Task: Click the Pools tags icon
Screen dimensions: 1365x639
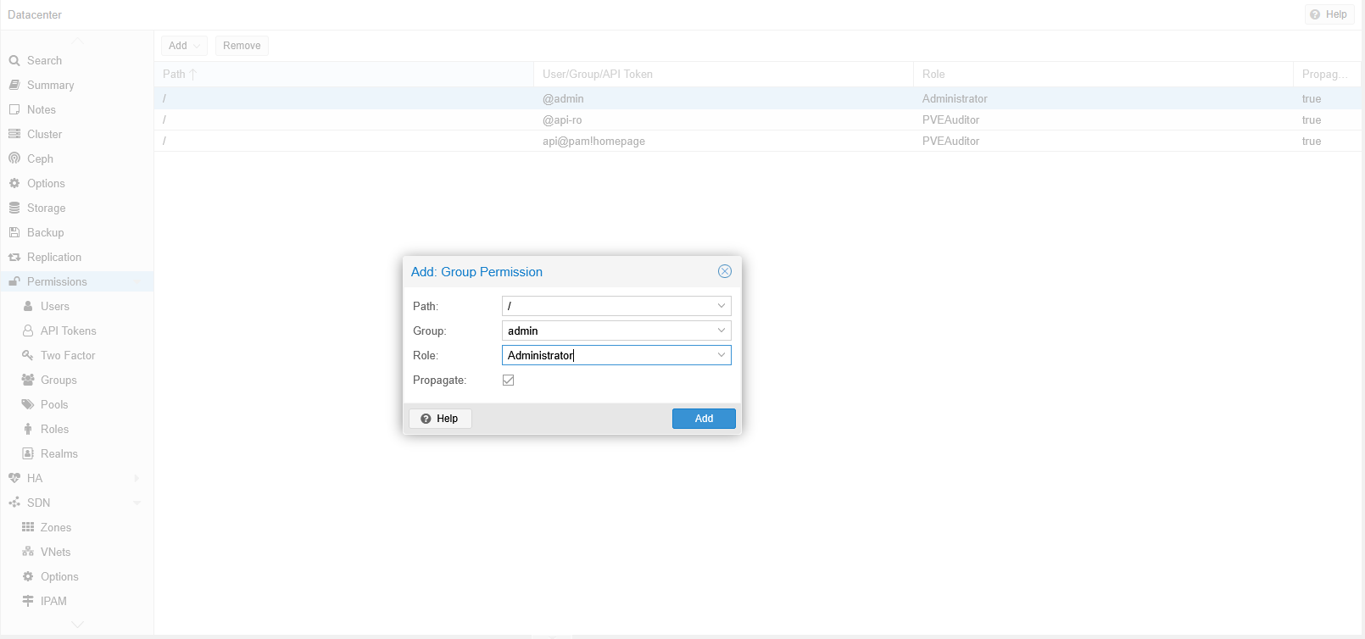Action: pyautogui.click(x=28, y=405)
